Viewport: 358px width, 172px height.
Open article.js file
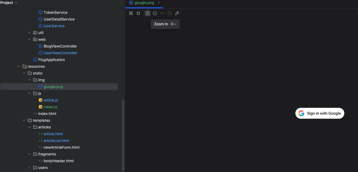(51, 100)
